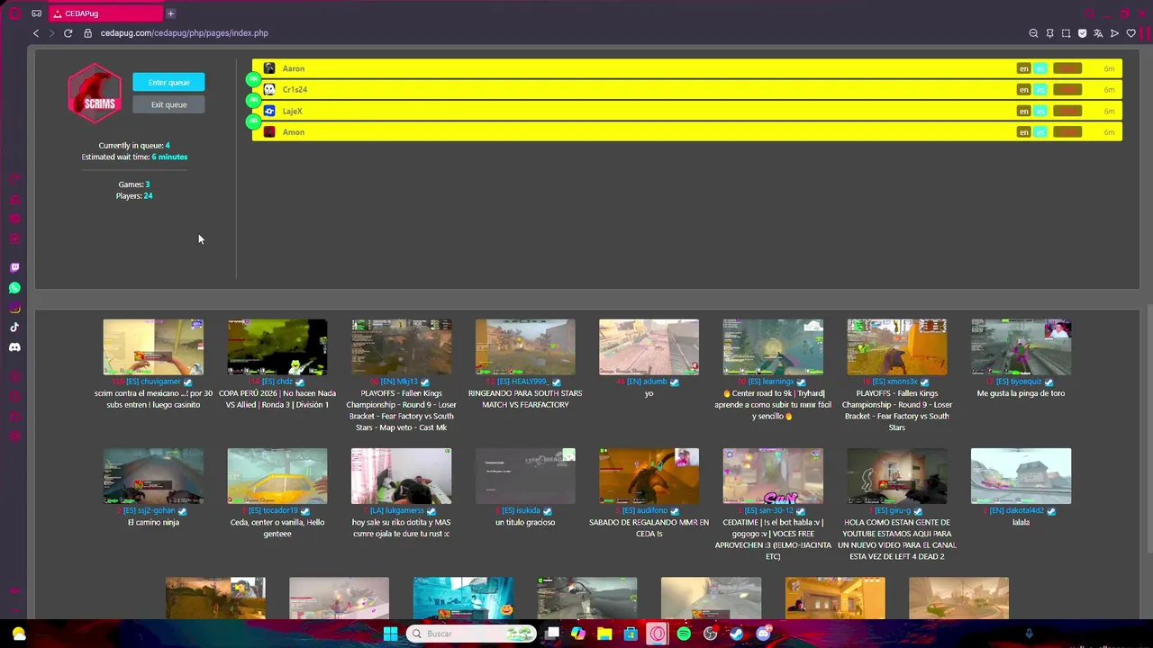Image resolution: width=1153 pixels, height=648 pixels.
Task: Open the xmons3x stream thumbnail
Action: click(x=897, y=346)
